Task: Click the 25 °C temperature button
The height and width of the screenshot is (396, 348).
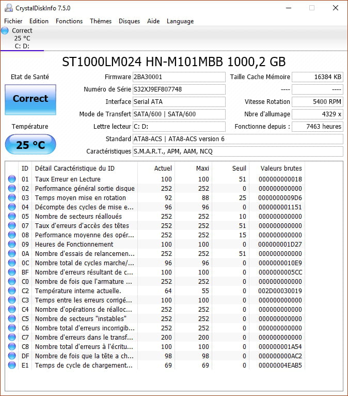Action: (30, 144)
